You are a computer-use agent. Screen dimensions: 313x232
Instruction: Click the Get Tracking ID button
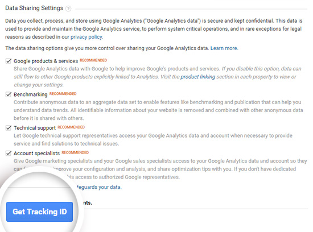point(39,212)
